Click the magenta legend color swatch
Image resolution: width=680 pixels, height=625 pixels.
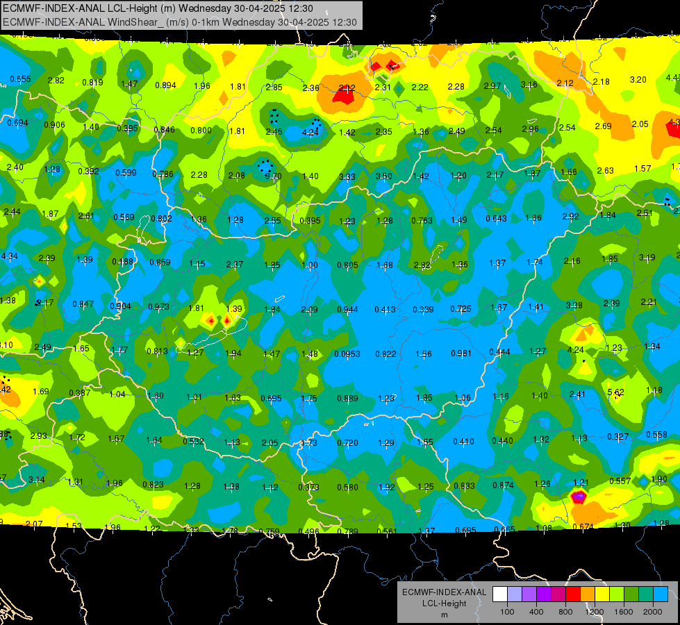tap(558, 594)
